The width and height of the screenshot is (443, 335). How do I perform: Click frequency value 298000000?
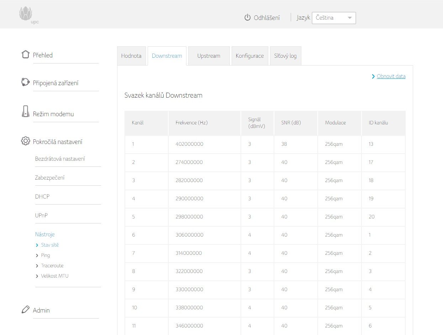tap(189, 217)
